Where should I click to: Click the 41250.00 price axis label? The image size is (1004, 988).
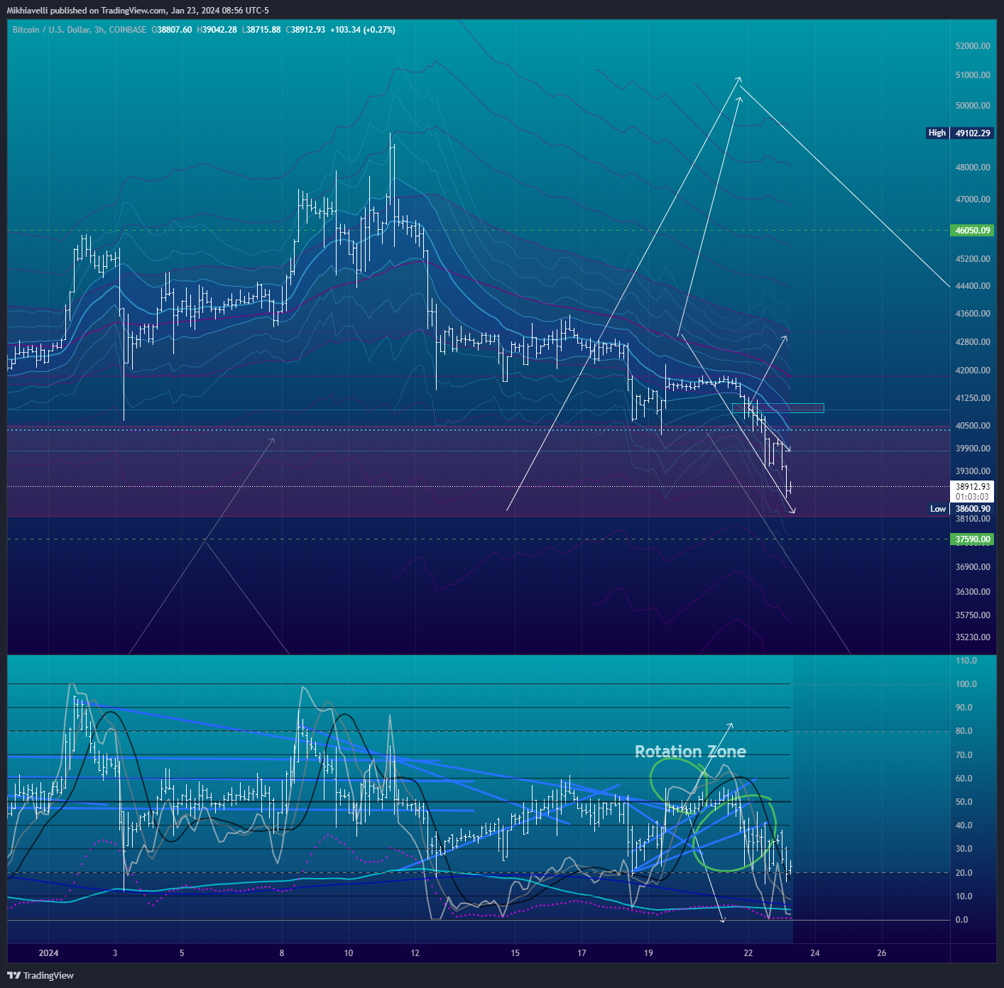[x=973, y=398]
